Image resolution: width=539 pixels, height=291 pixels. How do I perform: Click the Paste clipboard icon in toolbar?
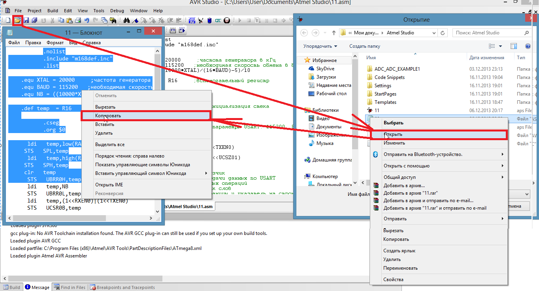(69, 20)
